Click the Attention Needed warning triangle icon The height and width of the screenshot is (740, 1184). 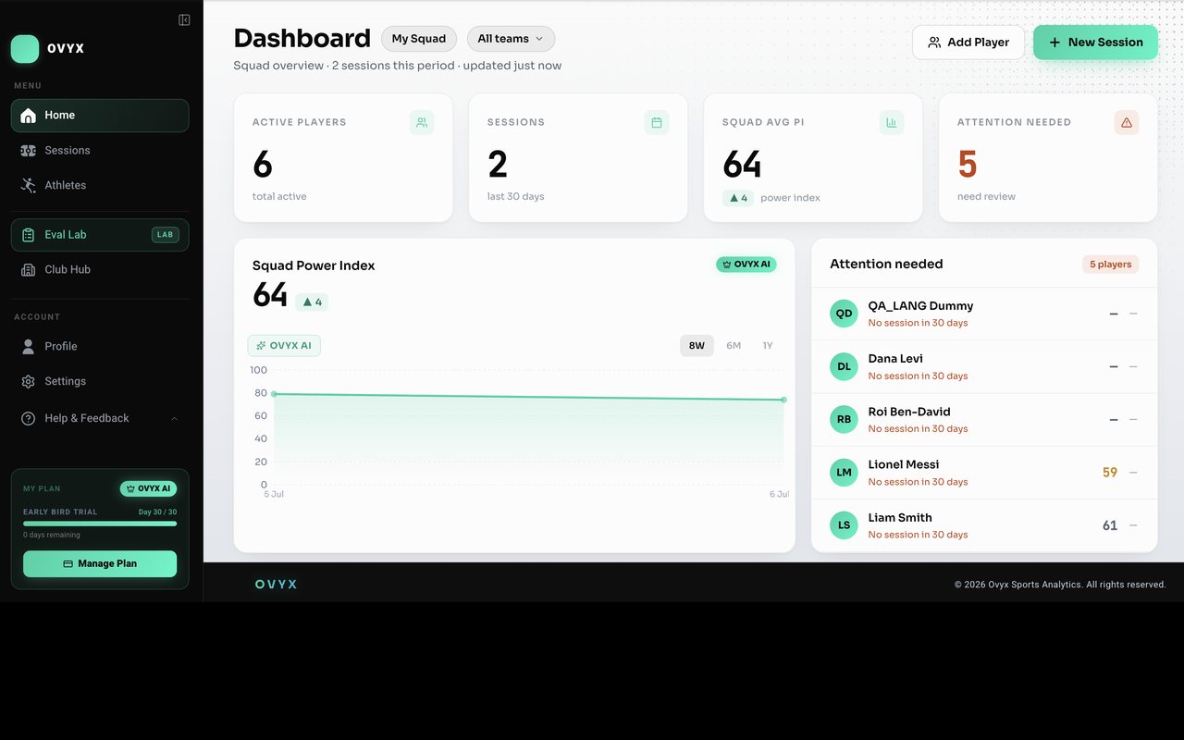click(1127, 122)
